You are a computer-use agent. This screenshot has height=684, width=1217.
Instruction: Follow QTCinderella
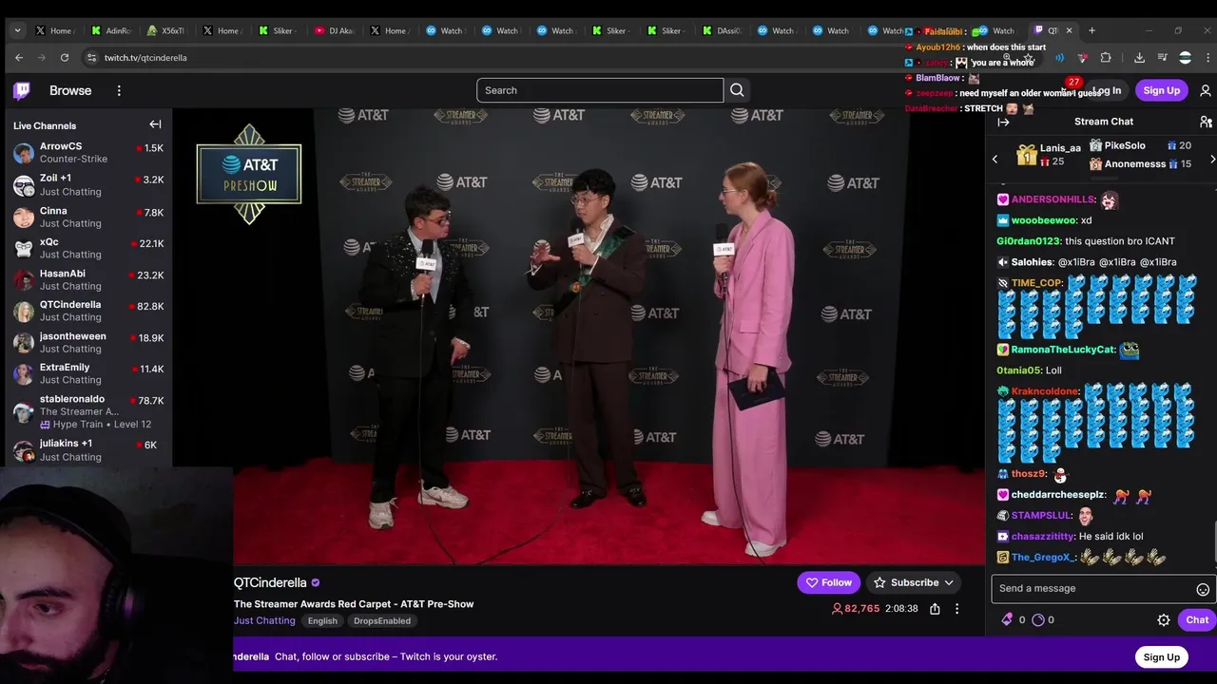coord(828,582)
